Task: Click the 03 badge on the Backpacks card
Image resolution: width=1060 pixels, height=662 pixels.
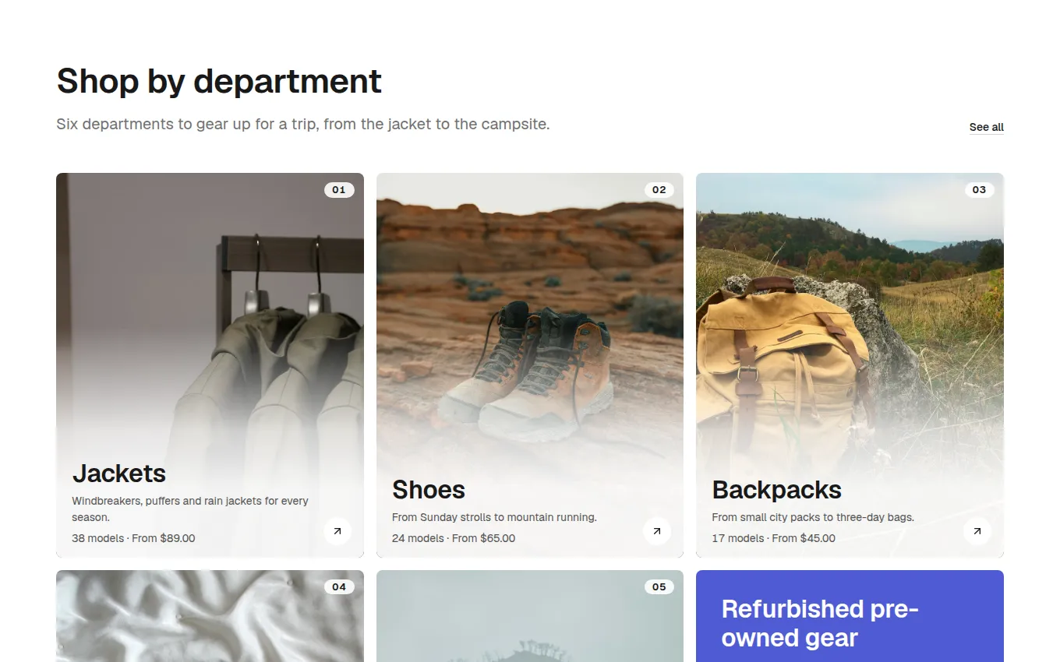Action: (x=979, y=190)
